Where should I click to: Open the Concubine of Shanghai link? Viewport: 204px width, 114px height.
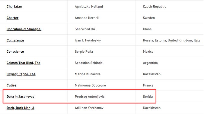click(x=24, y=29)
